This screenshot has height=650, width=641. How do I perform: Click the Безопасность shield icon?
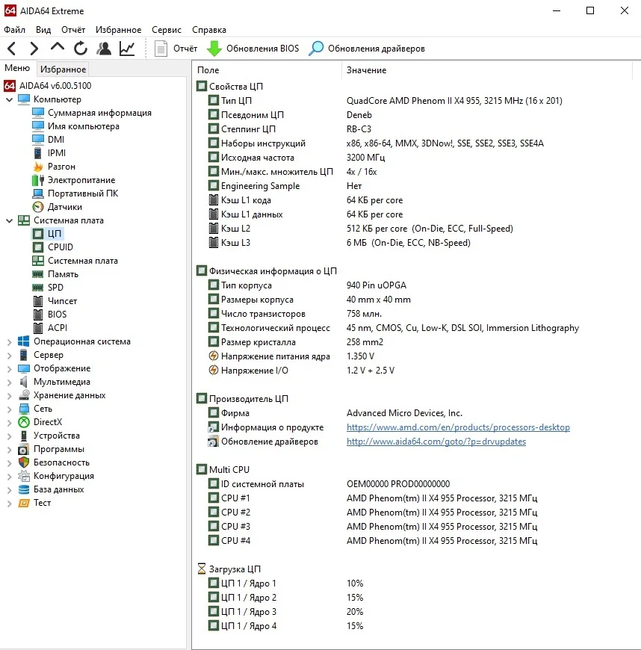coord(24,462)
